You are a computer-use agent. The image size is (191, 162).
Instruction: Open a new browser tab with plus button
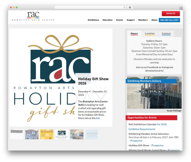coord(181,8)
